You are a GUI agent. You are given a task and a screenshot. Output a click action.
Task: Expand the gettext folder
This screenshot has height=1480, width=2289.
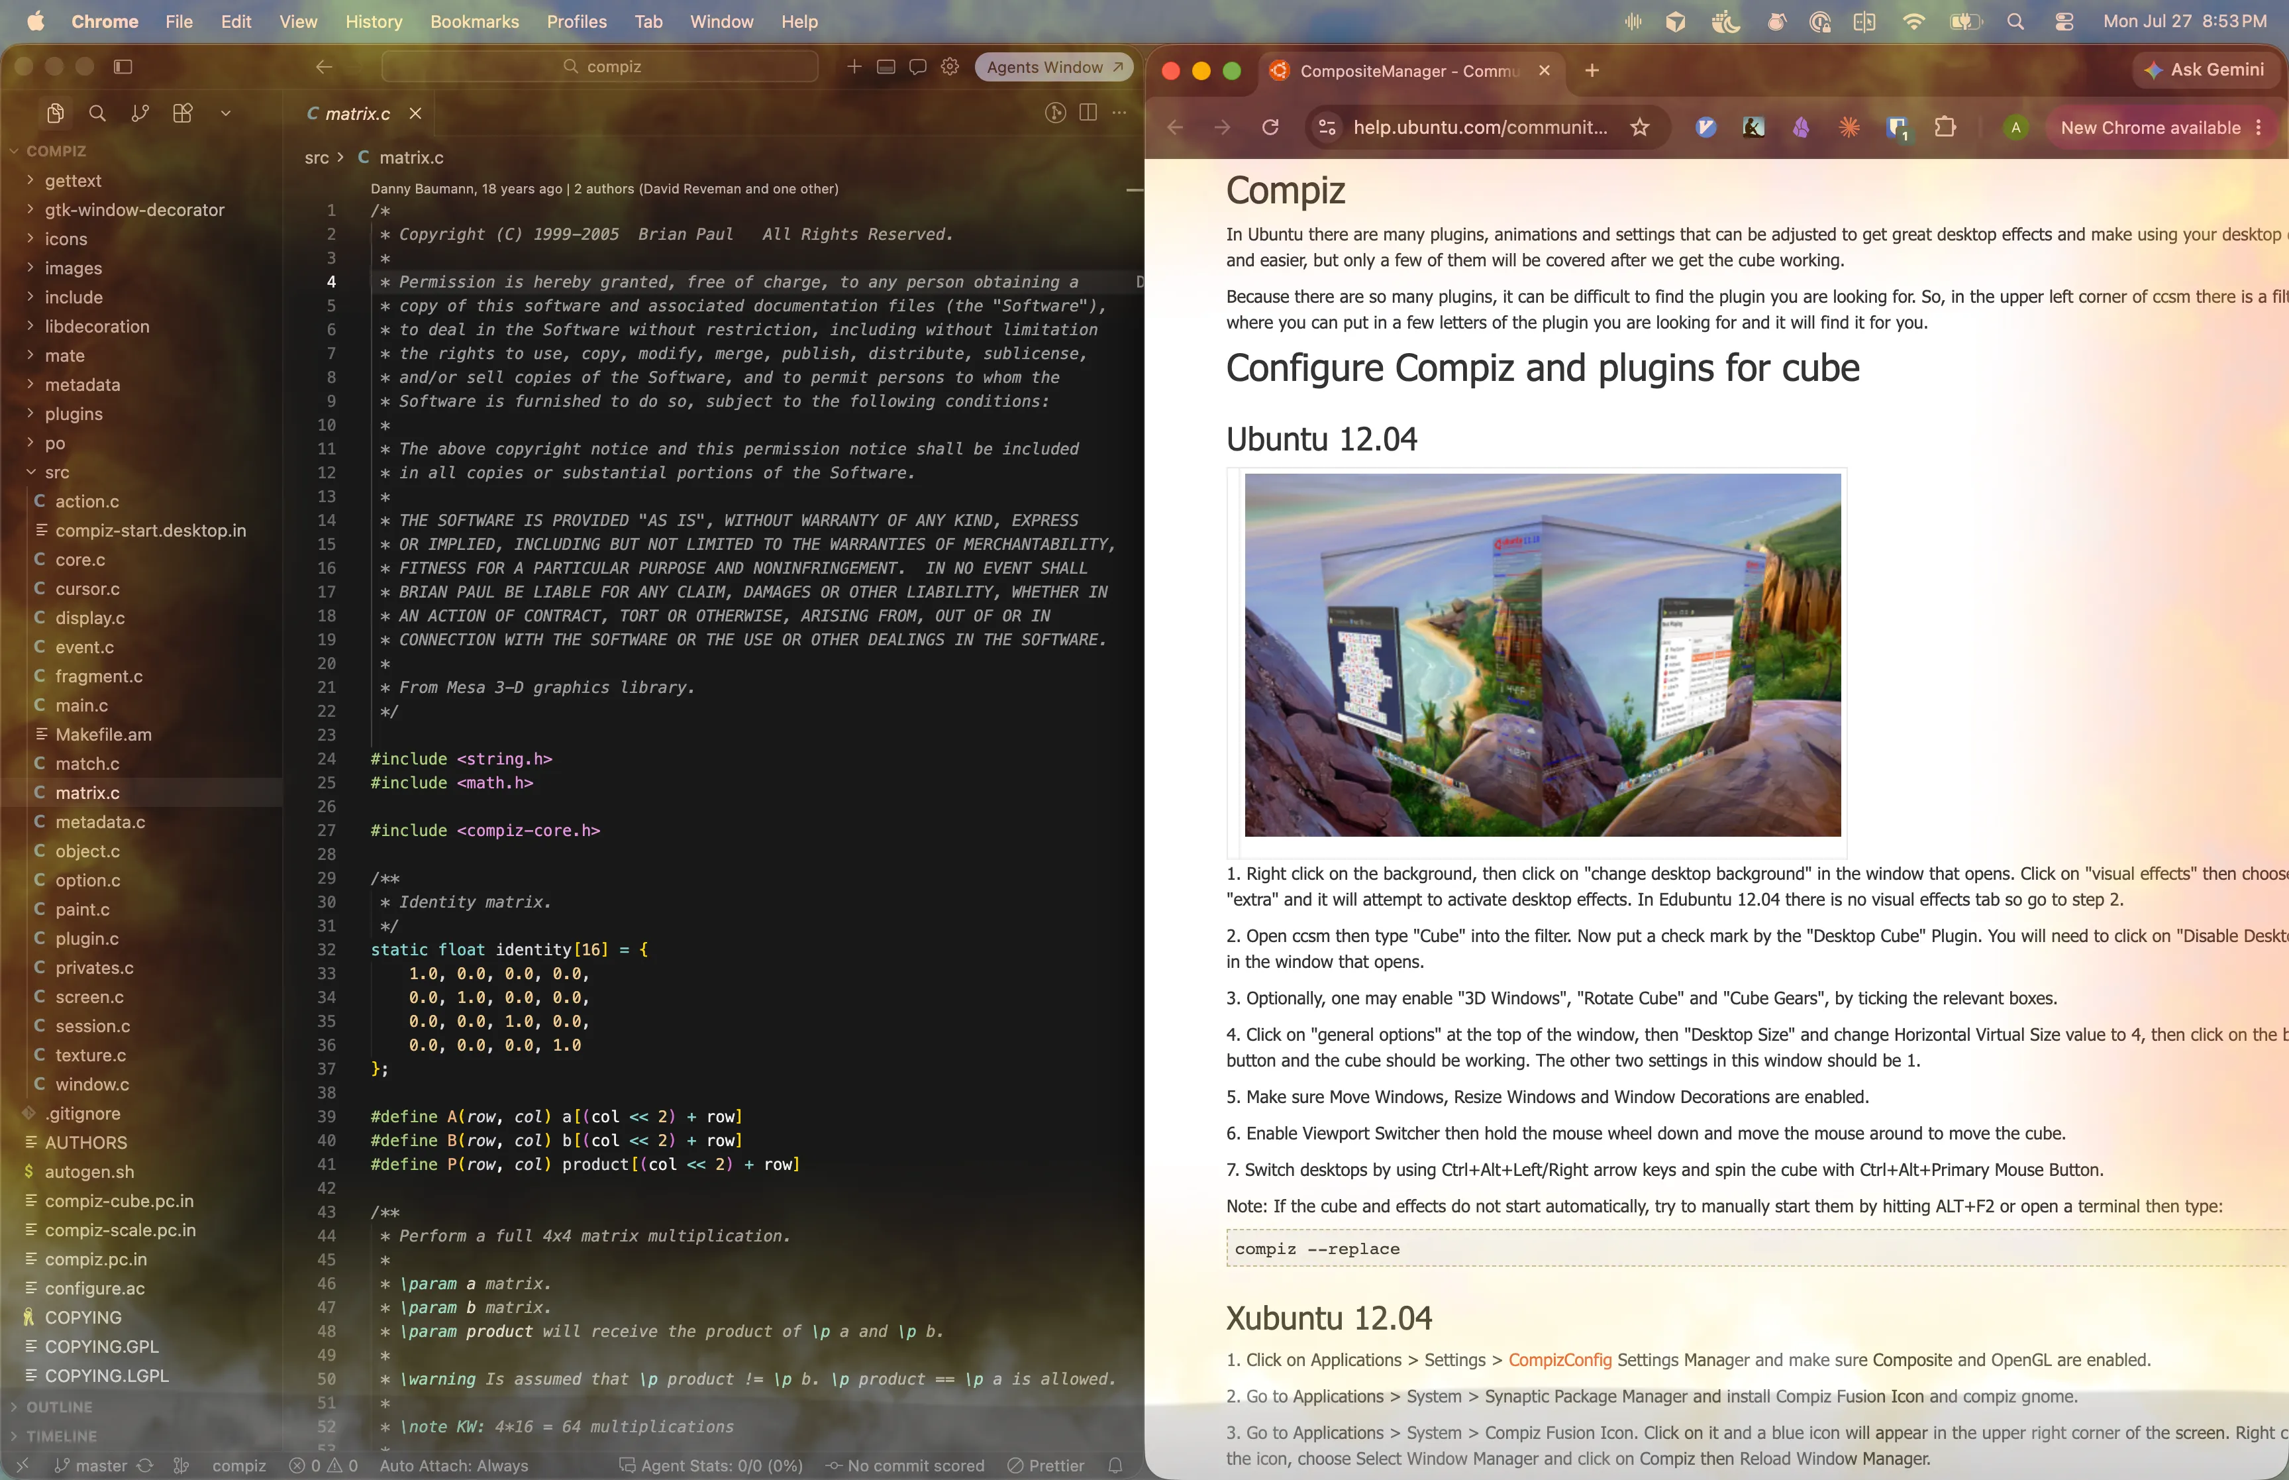(73, 181)
